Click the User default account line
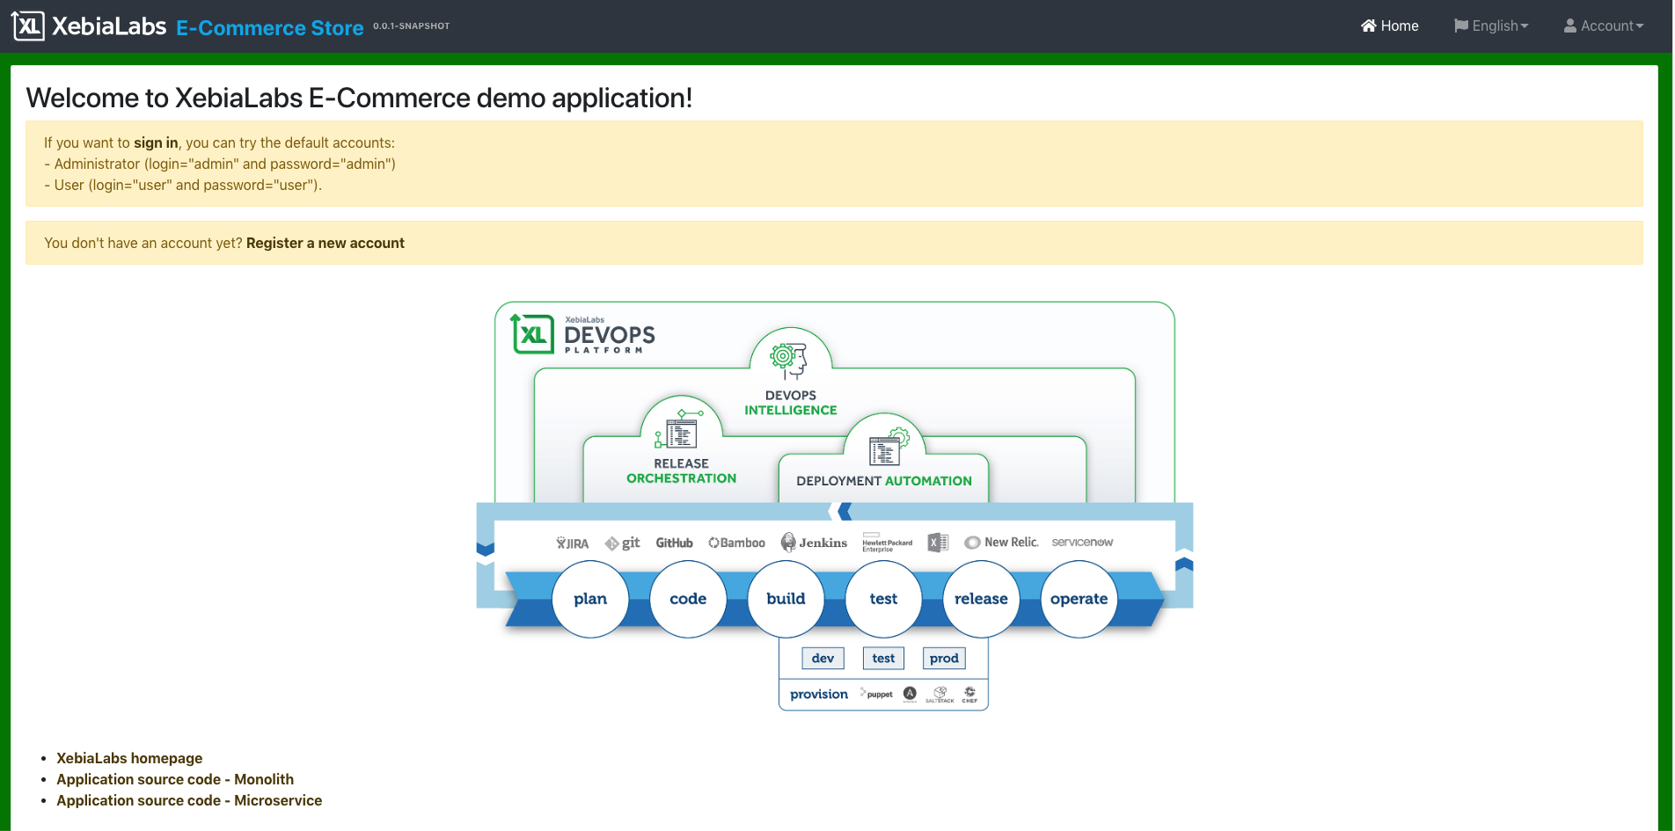 (183, 185)
